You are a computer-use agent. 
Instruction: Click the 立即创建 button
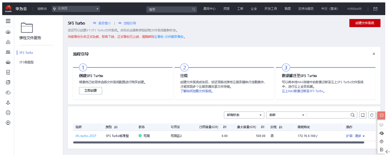pyautogui.click(x=90, y=91)
